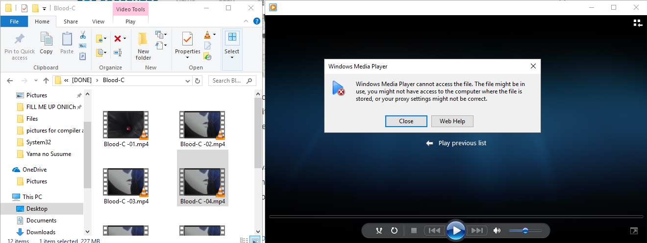Click the Edit icon in Open group
The height and width of the screenshot is (243, 647).
pos(208,45)
